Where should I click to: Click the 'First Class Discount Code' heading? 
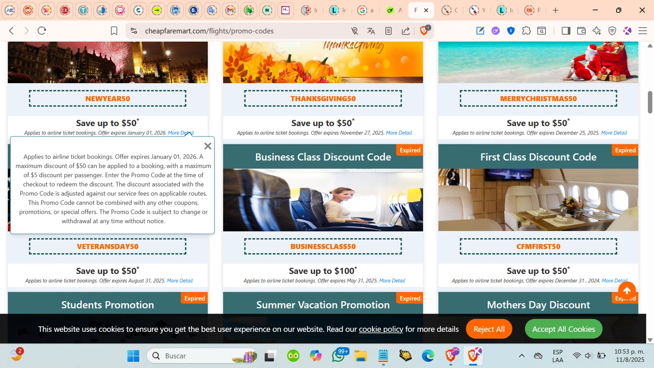coord(538,157)
